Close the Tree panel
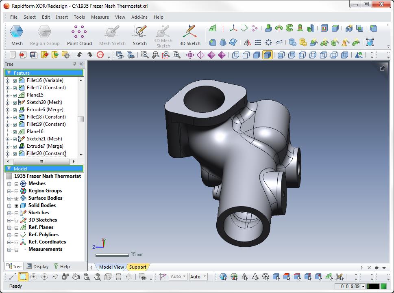Image resolution: width=394 pixels, height=293 pixels. point(81,64)
